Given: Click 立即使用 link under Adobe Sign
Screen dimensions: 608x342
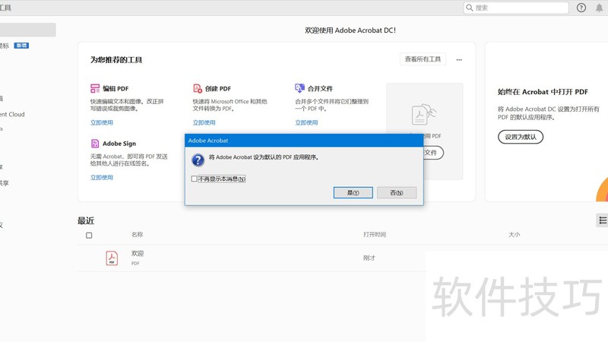Looking at the screenshot, I should click(x=102, y=178).
